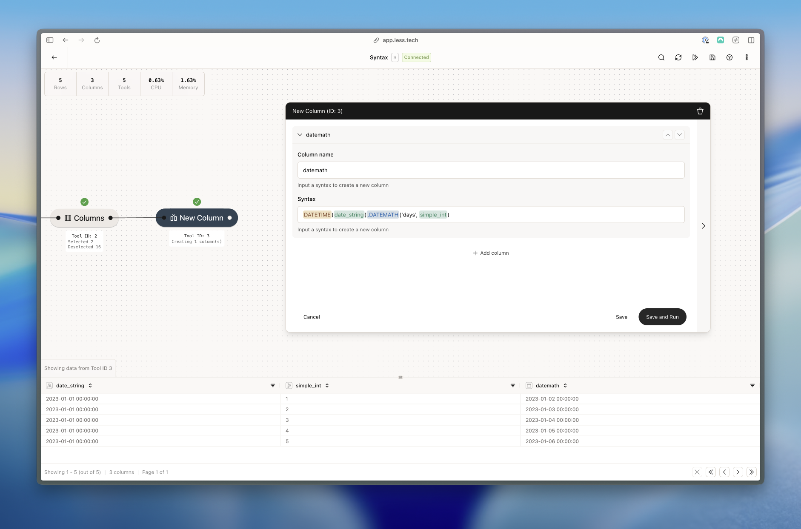Screen dimensions: 801x529
Task: Click the Column name input field
Action: [491, 170]
